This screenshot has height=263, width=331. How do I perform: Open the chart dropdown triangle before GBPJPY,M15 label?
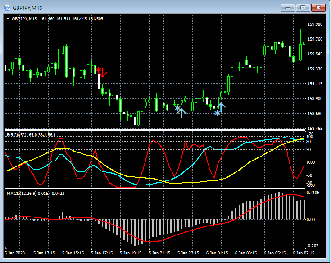[x=8, y=19]
